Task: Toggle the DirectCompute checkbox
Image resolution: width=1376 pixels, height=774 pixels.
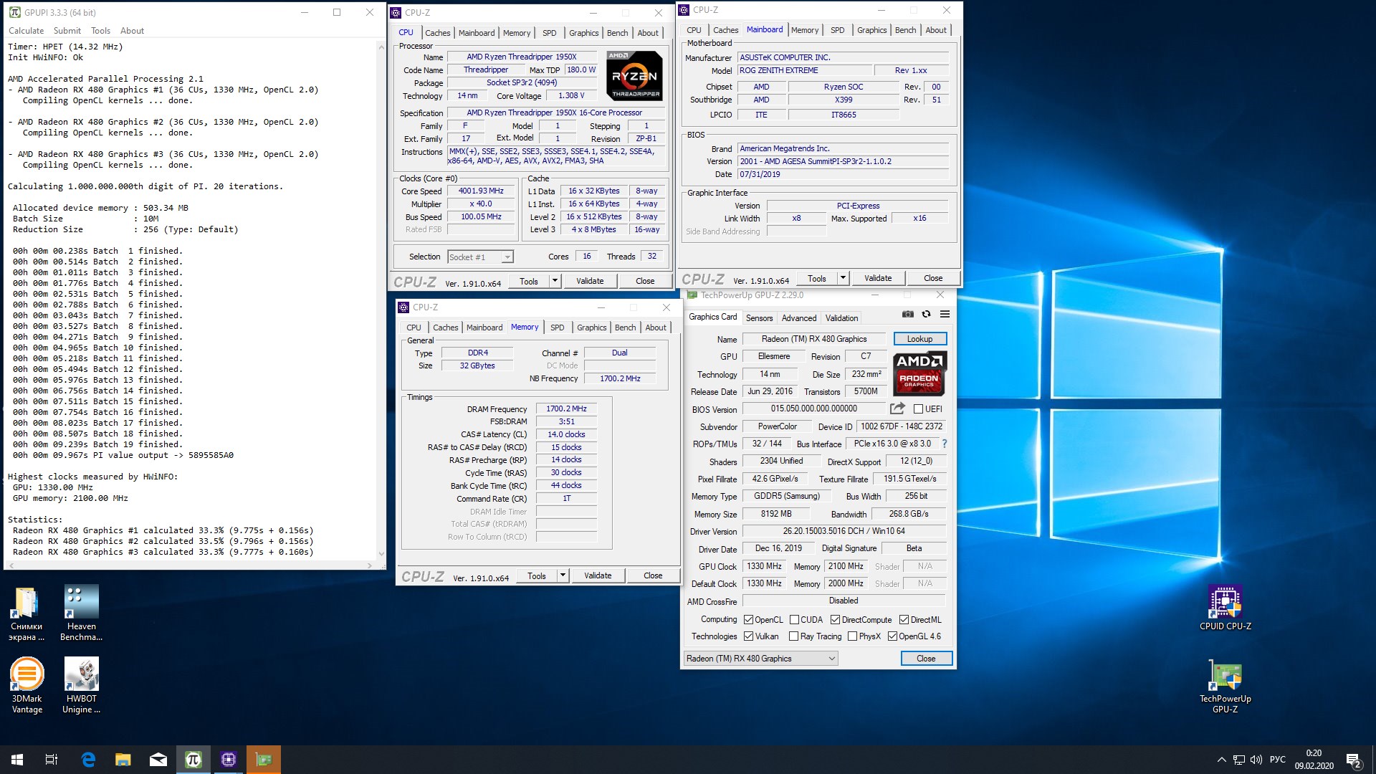Action: point(835,620)
